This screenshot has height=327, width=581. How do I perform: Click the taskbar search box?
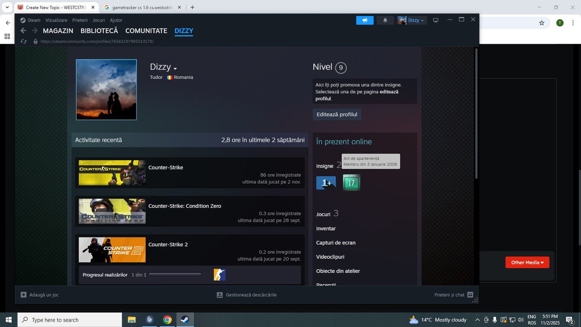(x=70, y=320)
